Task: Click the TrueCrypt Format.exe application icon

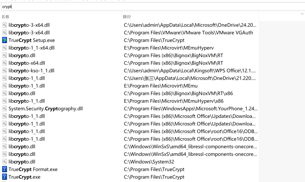Action: click(x=4, y=169)
